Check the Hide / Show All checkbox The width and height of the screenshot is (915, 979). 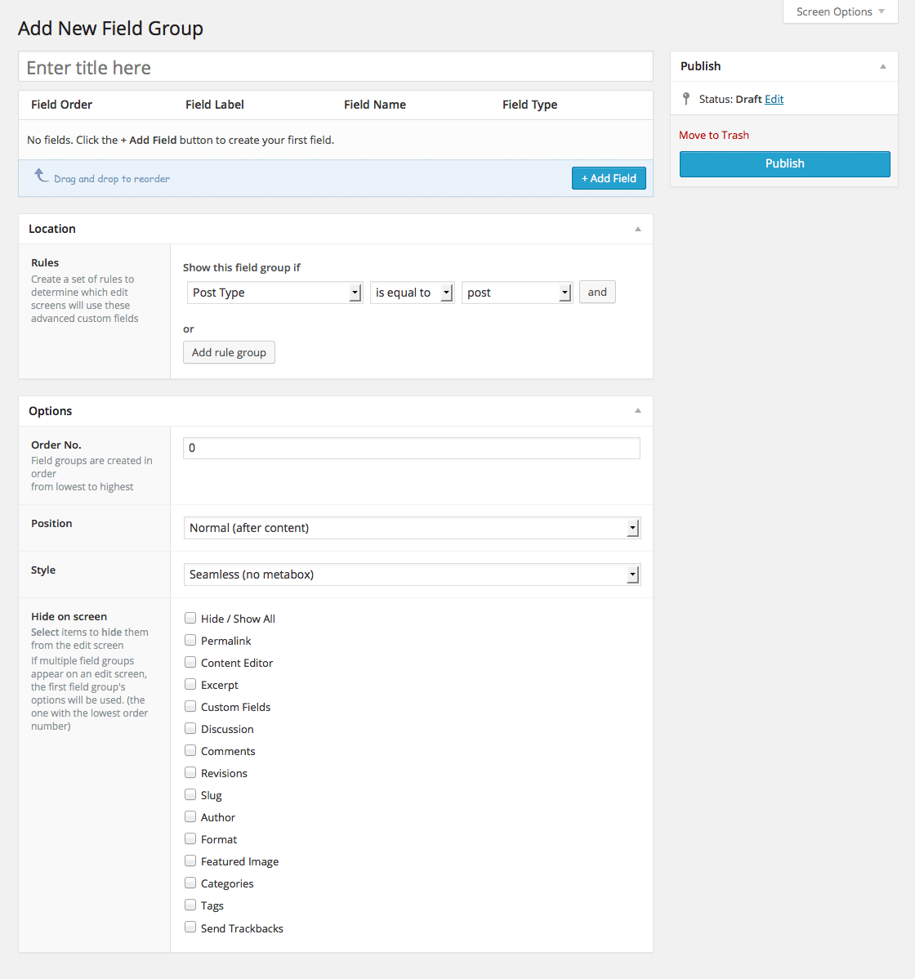tap(190, 618)
